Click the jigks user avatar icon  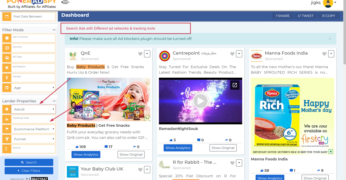click(x=328, y=3)
